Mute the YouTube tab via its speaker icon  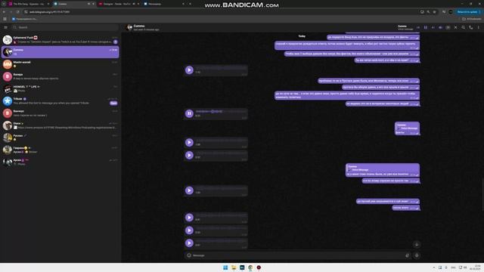134,4
